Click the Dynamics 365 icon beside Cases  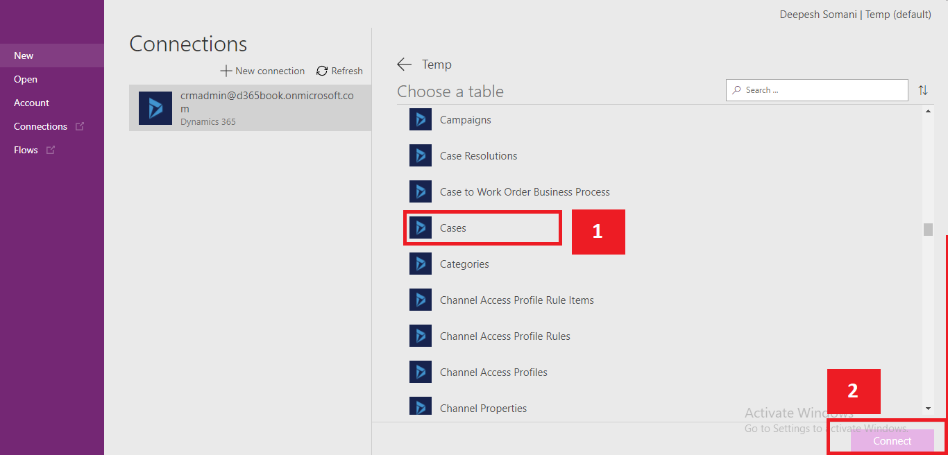coord(421,227)
